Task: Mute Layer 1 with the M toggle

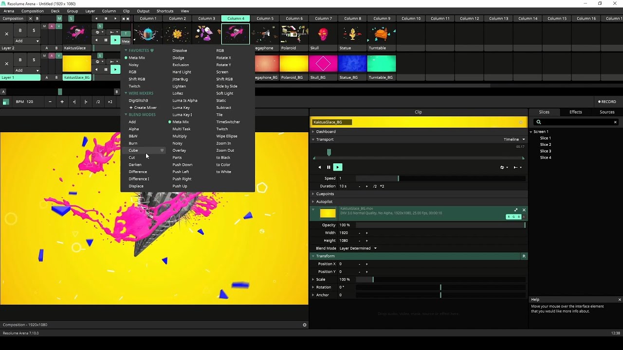Action: [x=44, y=54]
